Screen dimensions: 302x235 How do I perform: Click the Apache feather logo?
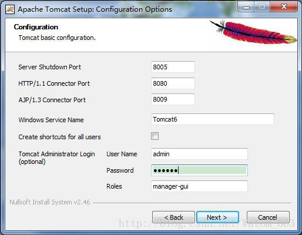[x=253, y=32]
